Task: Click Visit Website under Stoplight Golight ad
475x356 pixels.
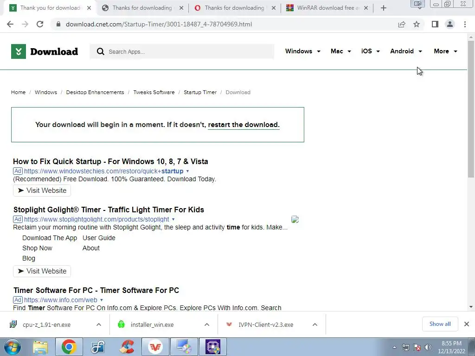Action: click(42, 271)
